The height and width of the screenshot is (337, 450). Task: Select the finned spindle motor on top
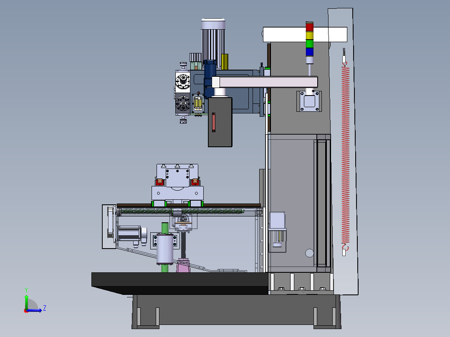coord(213,43)
